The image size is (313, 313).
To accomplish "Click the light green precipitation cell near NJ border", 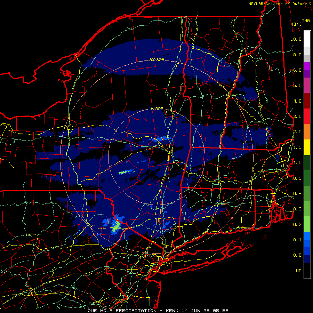I will [116, 226].
